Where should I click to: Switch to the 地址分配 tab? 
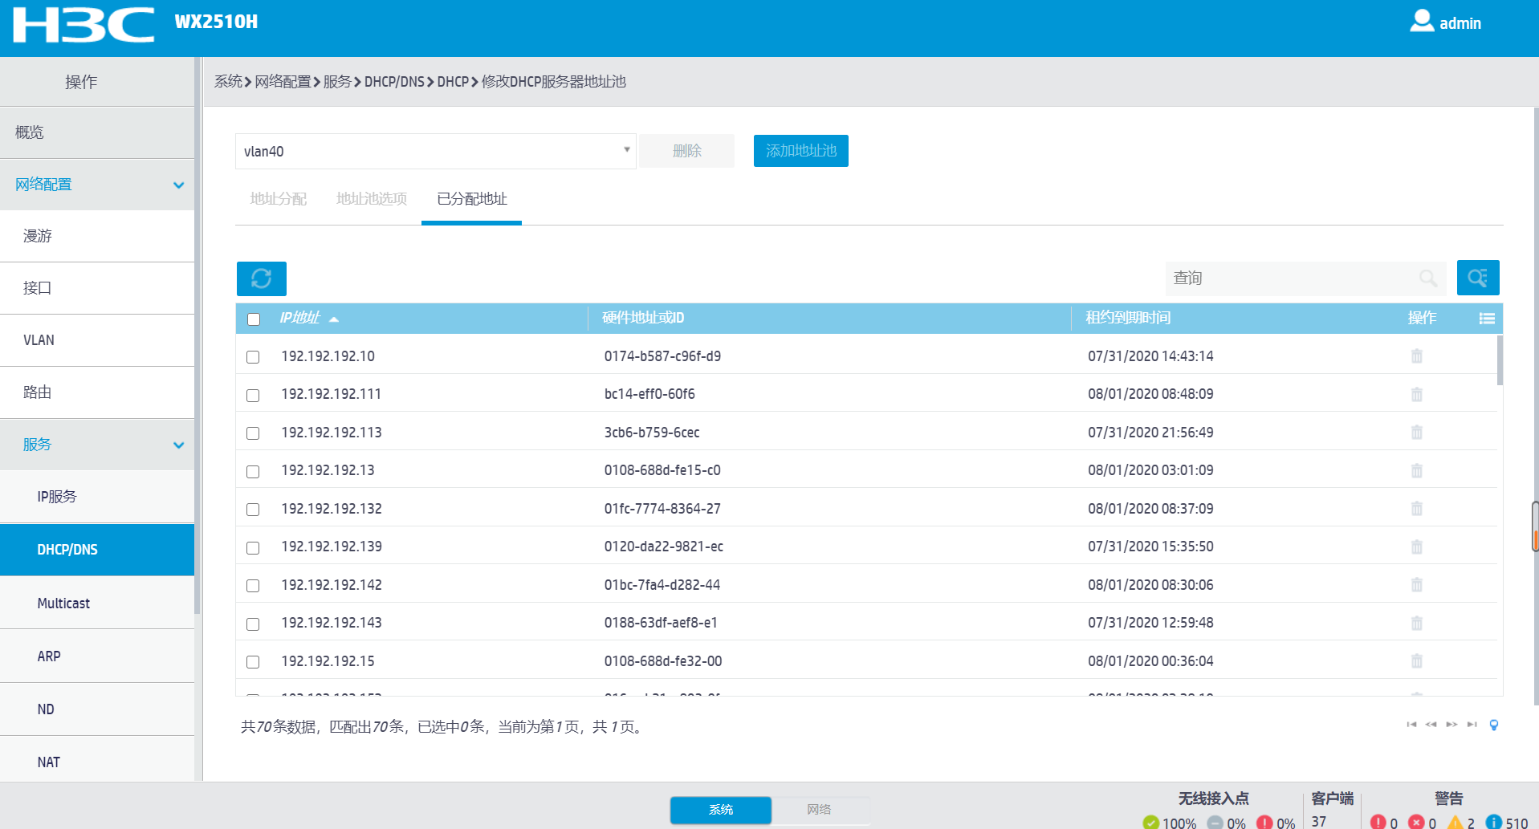click(279, 198)
